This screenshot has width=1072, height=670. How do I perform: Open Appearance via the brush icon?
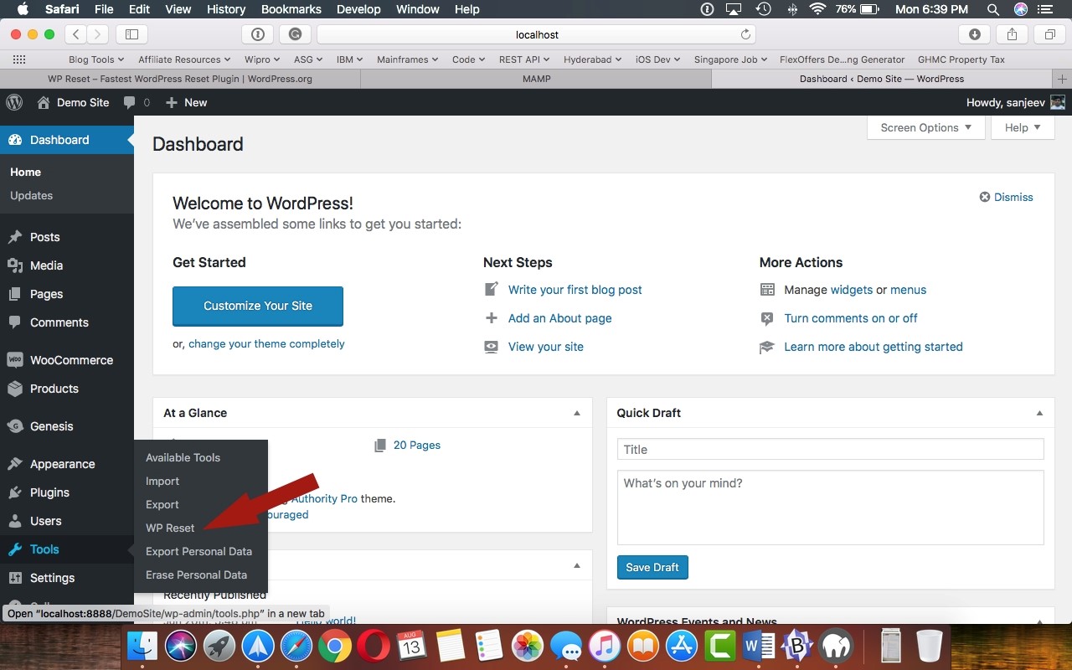(18, 464)
